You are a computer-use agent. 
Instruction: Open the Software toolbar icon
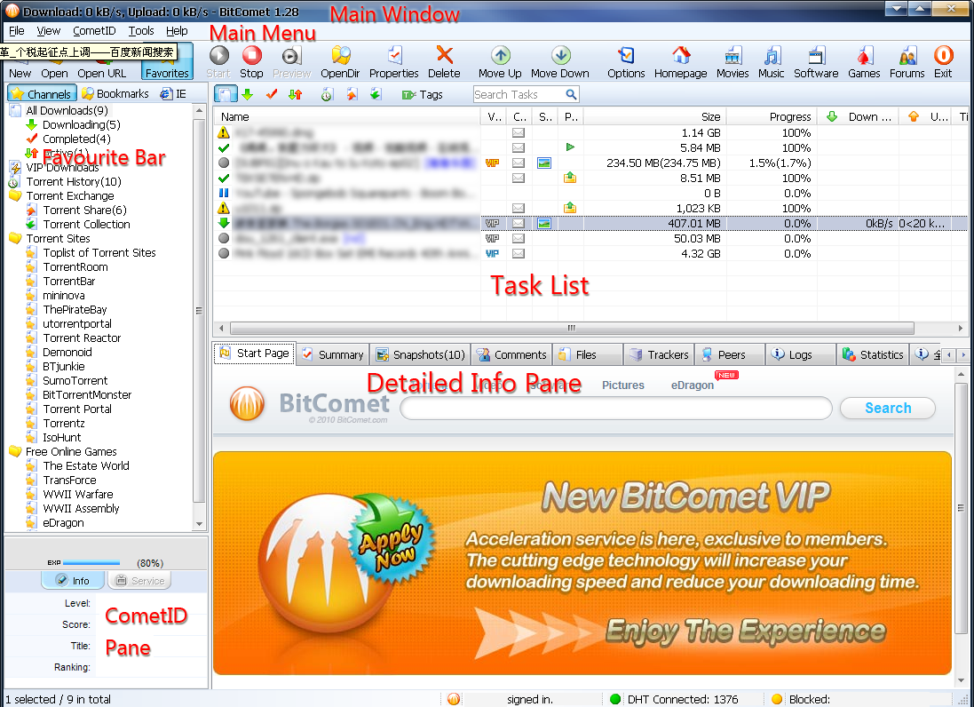[x=816, y=55]
